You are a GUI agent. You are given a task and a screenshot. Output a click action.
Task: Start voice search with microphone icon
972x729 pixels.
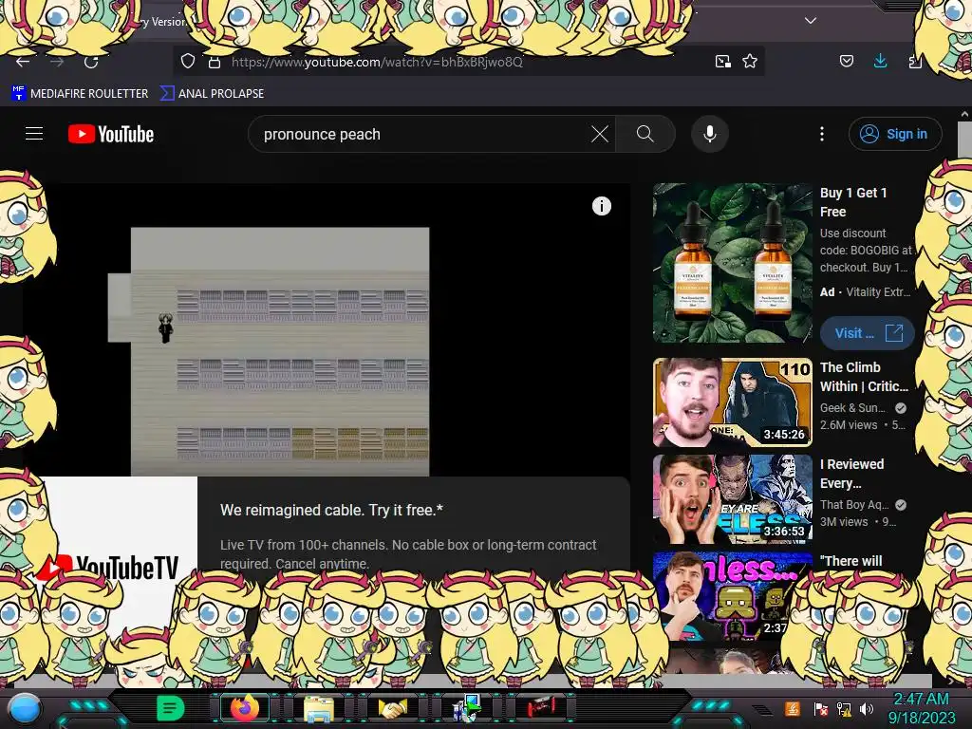click(x=710, y=134)
